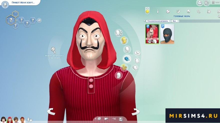Viewport: 220px width, 123px height.
Task: Open the gallery photos icon at top right
Action: (206, 3)
